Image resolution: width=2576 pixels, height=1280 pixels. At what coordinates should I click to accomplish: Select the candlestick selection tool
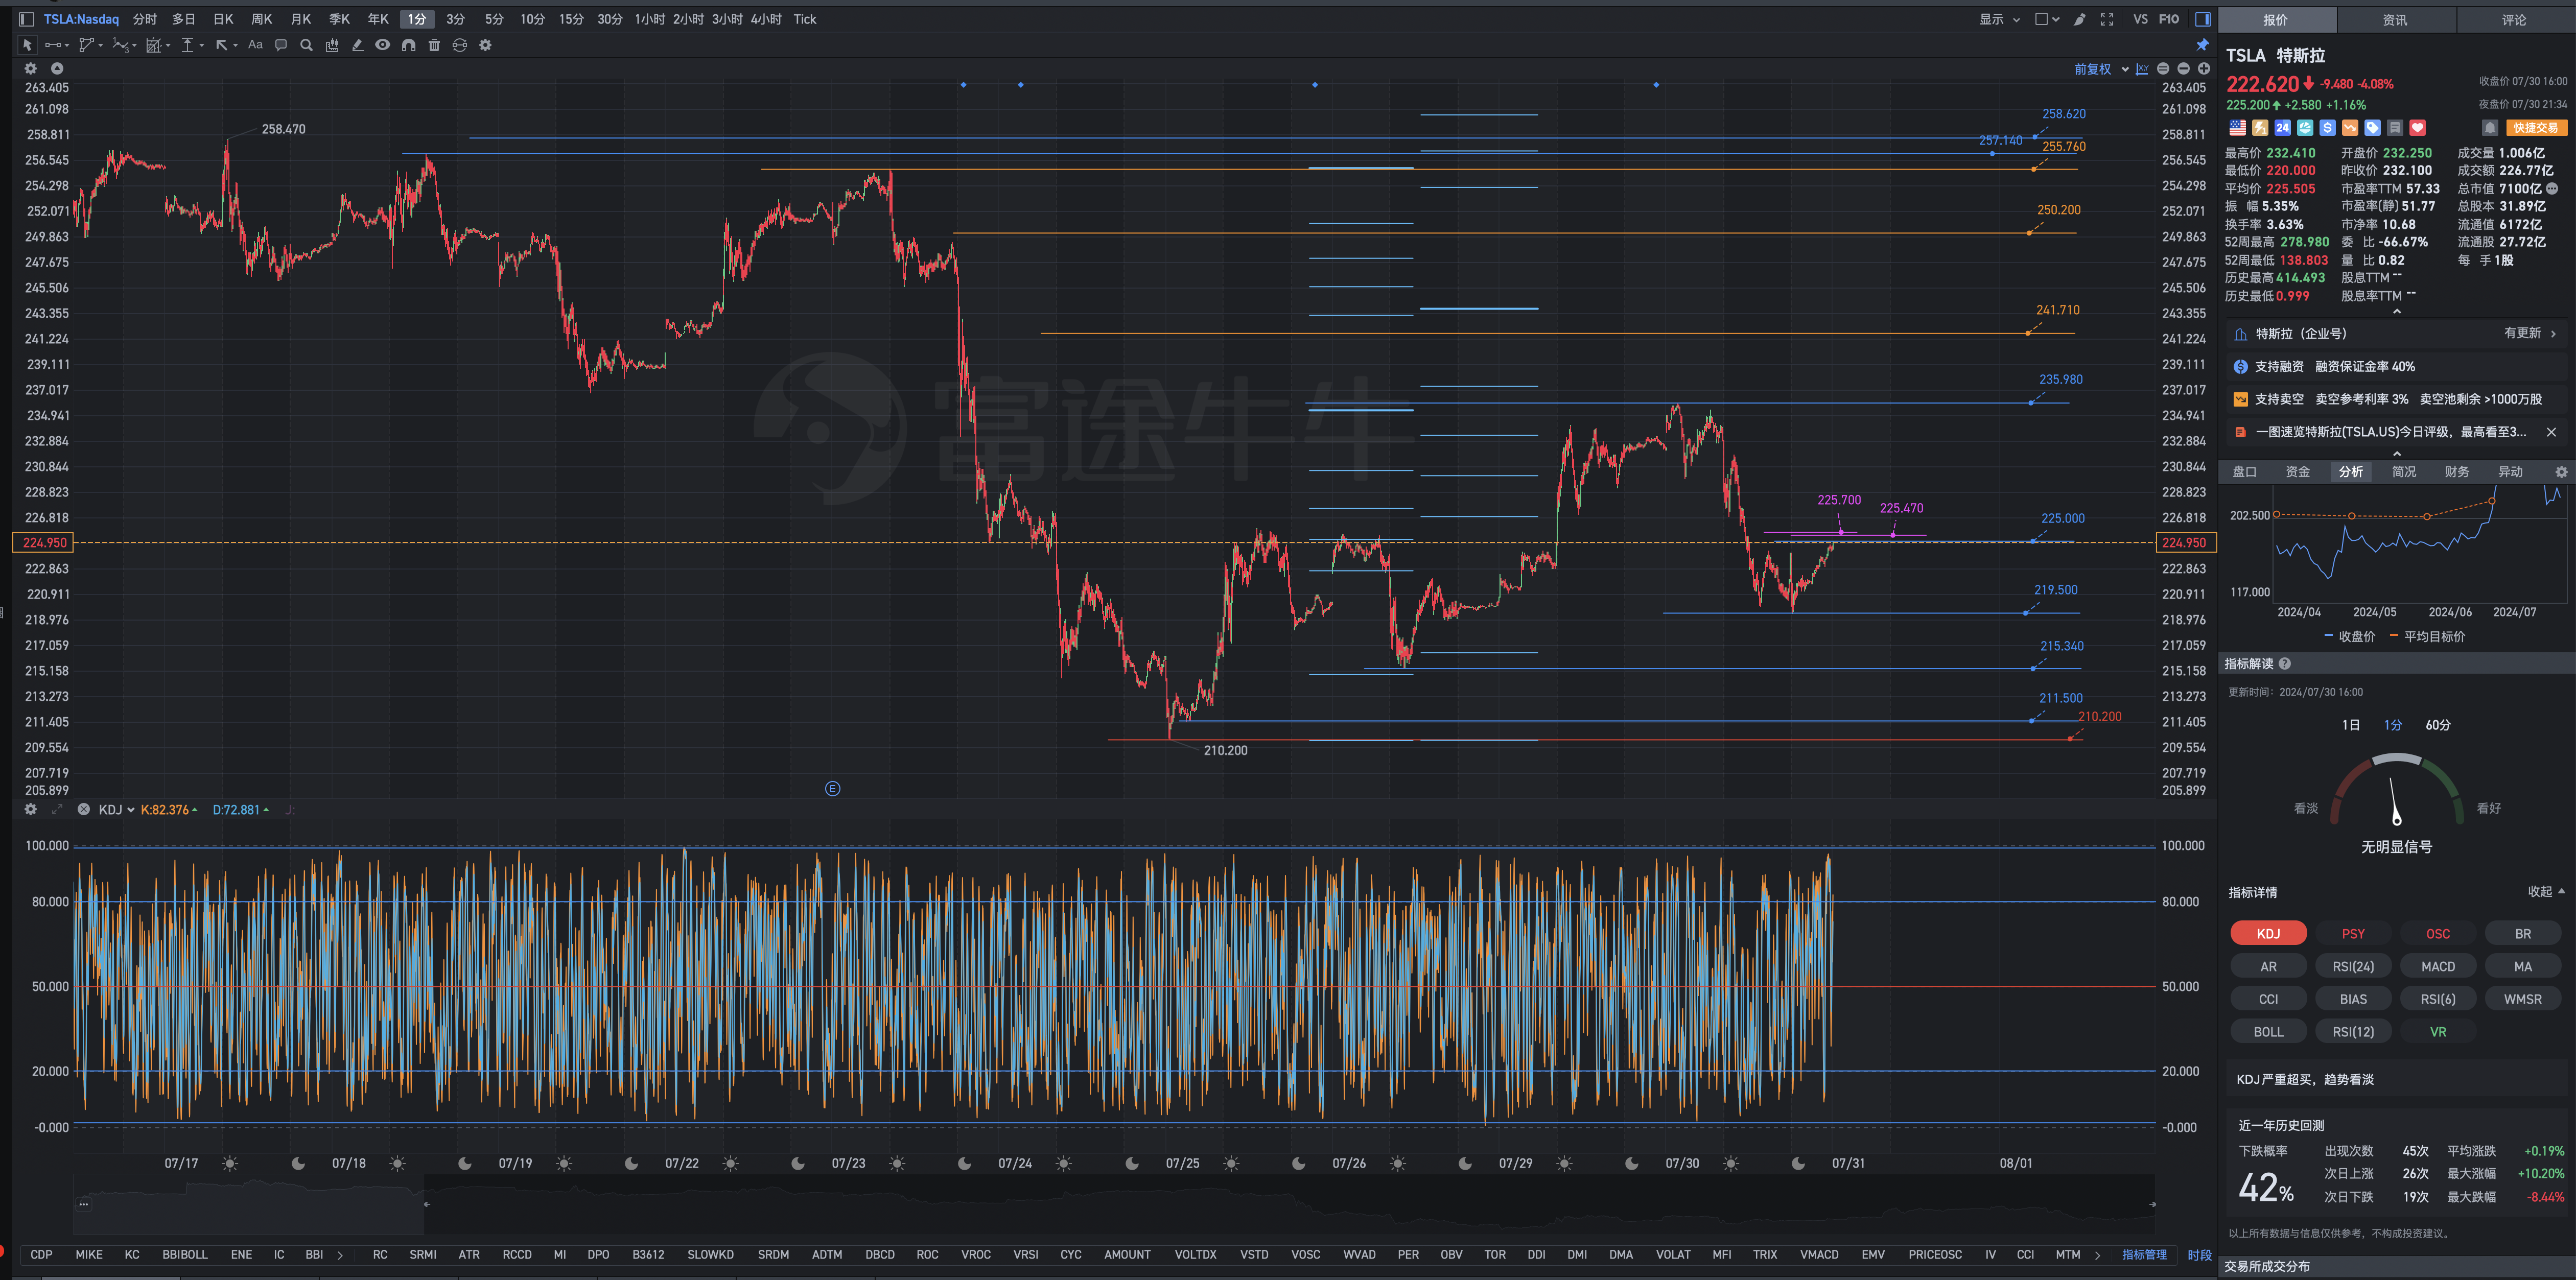click(x=332, y=45)
